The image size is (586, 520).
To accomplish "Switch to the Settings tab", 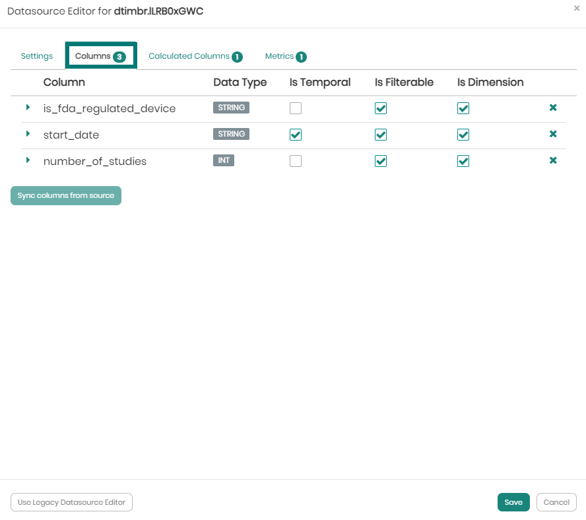I will tap(37, 56).
